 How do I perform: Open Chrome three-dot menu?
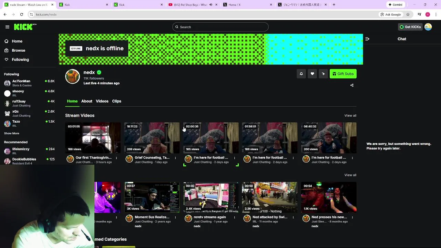coord(436,14)
